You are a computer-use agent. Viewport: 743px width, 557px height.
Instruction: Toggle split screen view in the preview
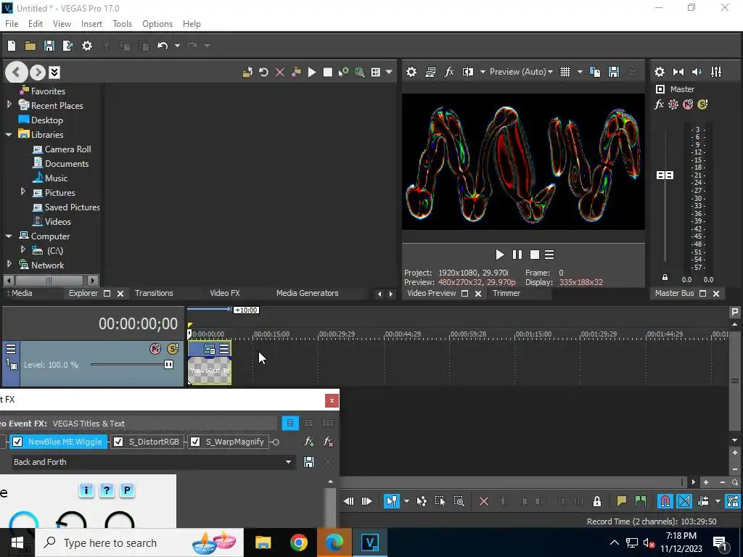468,72
